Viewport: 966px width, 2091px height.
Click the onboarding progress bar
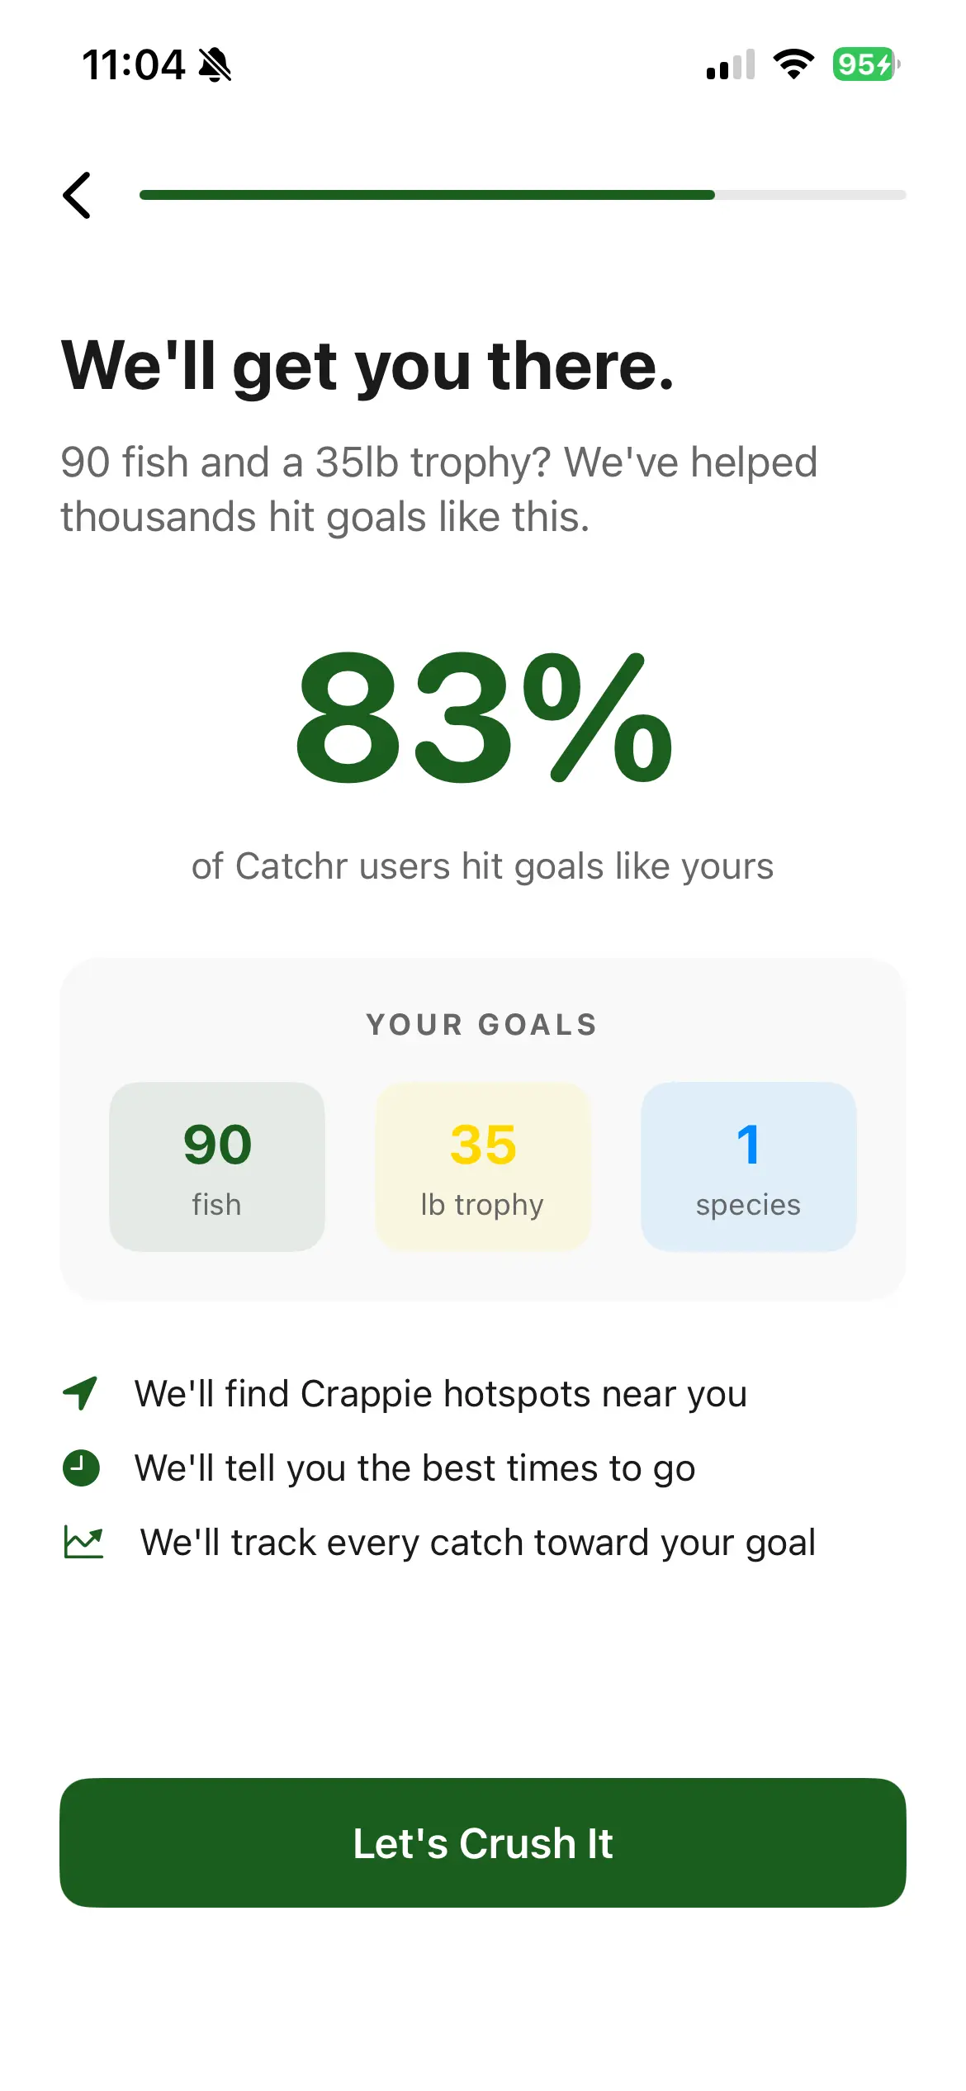click(x=522, y=195)
